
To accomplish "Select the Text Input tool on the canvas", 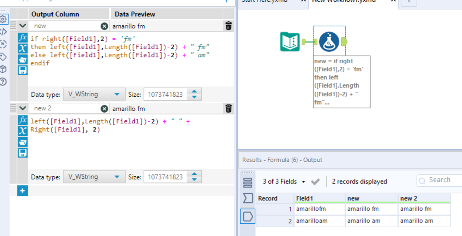I will pos(289,41).
